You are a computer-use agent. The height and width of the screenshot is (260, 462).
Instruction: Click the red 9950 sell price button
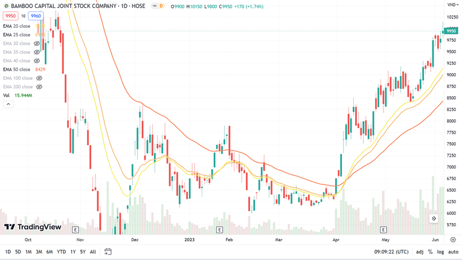[10, 16]
